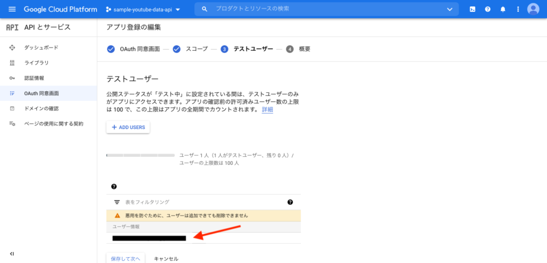This screenshot has height=263, width=547.
Task: Go to OAuth 同意画面 step one
Action: coord(133,49)
